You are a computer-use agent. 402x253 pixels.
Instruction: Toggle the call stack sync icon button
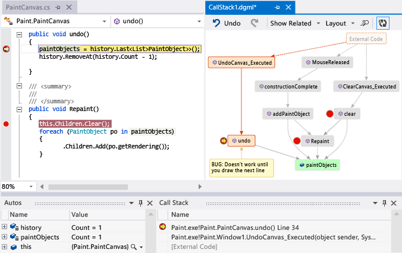click(x=384, y=23)
